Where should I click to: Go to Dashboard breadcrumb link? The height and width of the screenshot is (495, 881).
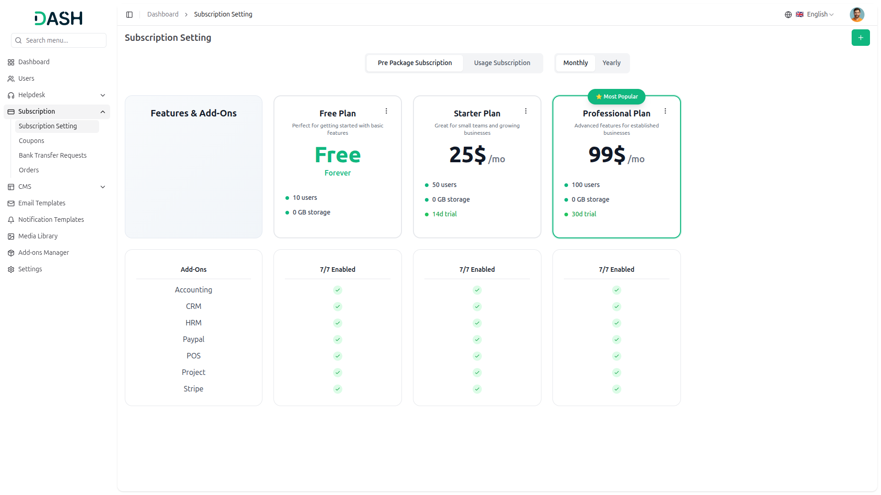163,15
